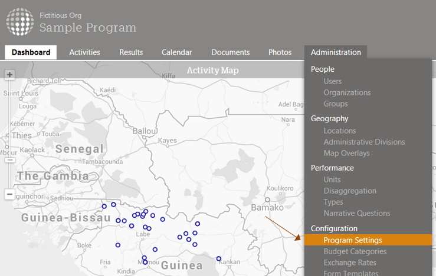Click the globe logo of Sample Program
Image resolution: width=436 pixels, height=276 pixels.
click(20, 22)
